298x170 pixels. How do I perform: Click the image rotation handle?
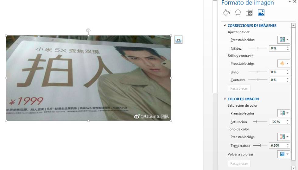(88, 30)
